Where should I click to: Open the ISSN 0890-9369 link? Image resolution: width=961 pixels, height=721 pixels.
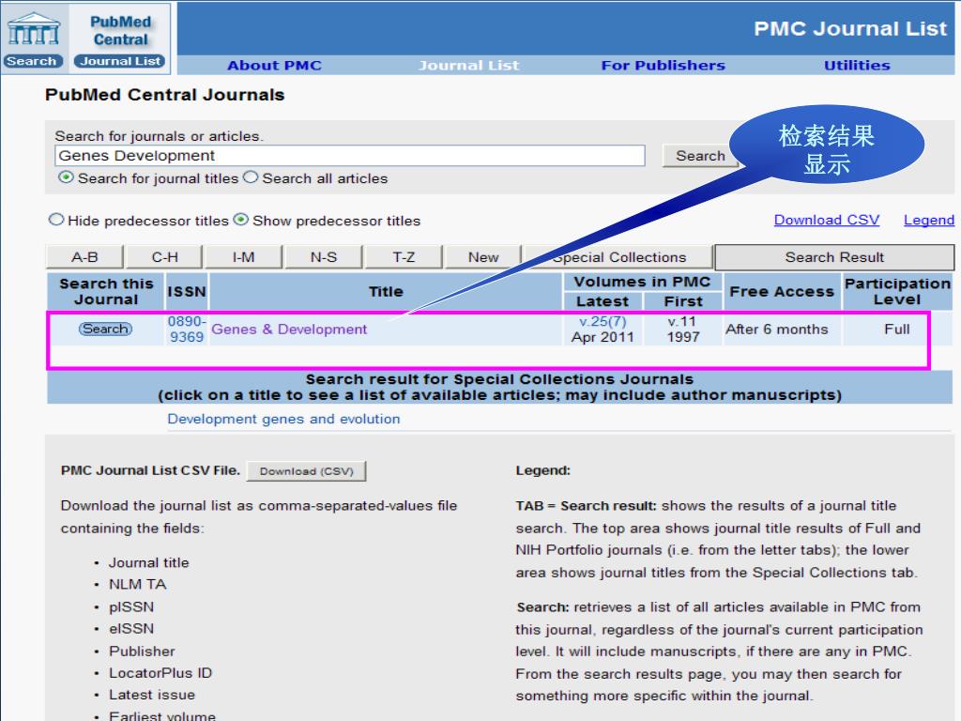point(187,330)
